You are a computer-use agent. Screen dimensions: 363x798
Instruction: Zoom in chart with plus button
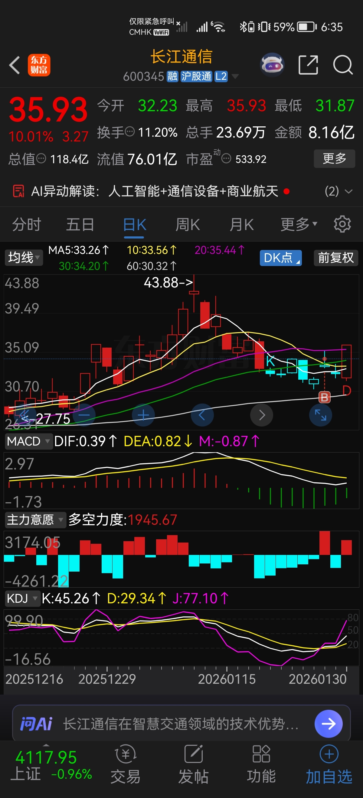point(143,415)
